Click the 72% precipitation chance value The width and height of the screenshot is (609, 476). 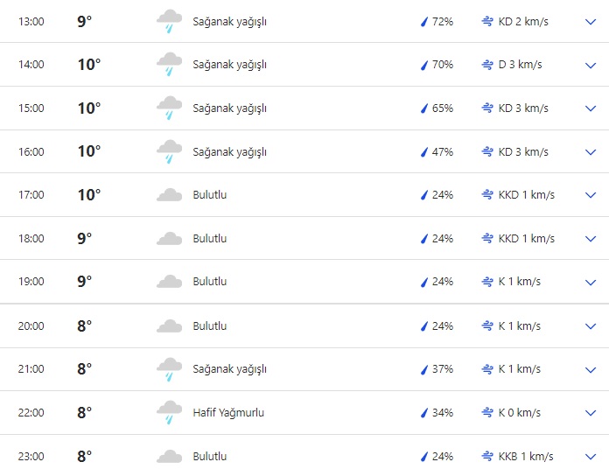coord(442,22)
